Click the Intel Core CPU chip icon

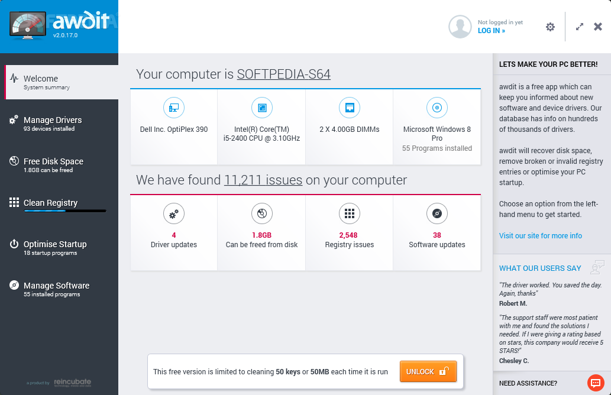coord(262,108)
